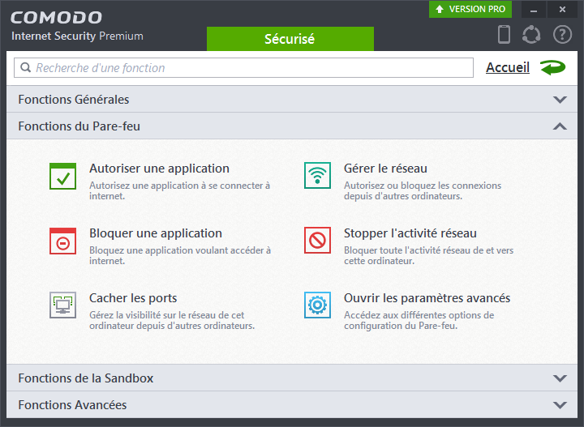This screenshot has width=584, height=427.
Task: Go to the Accueil link
Action: click(x=507, y=68)
